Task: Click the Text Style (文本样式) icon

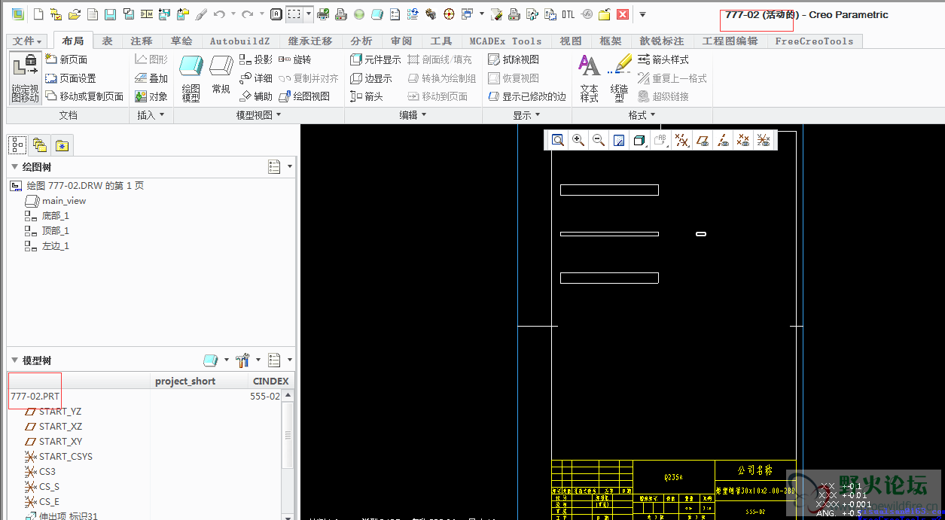Action: pyautogui.click(x=589, y=78)
